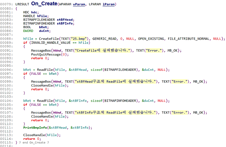The image size is (226, 147).
Task: Click BITMAPINFOHEADER inside sizeof on line 00104
Action: pyautogui.click(x=120, y=101)
